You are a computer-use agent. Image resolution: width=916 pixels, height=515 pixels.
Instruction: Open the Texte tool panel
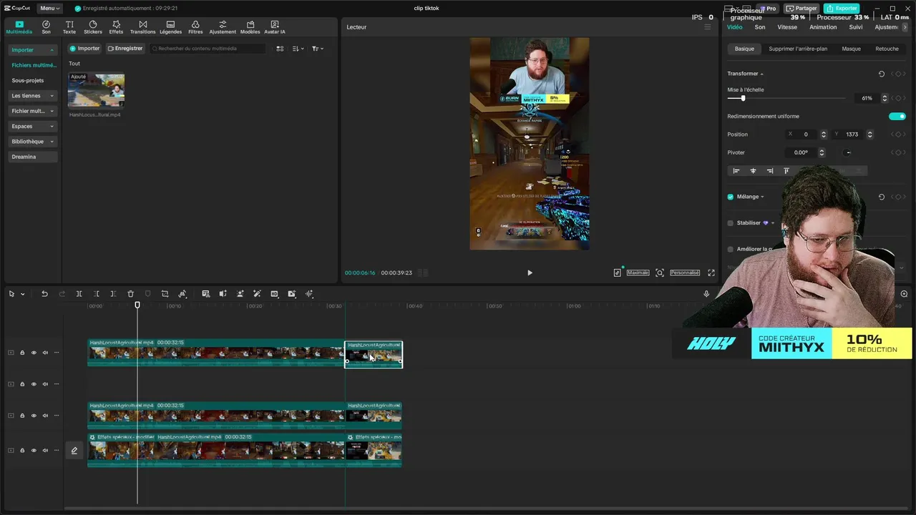69,27
